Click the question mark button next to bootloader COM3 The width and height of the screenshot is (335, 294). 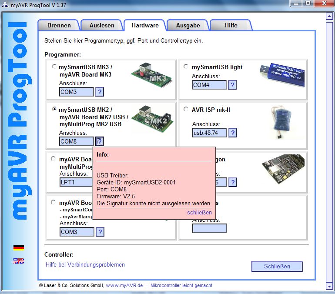click(100, 232)
